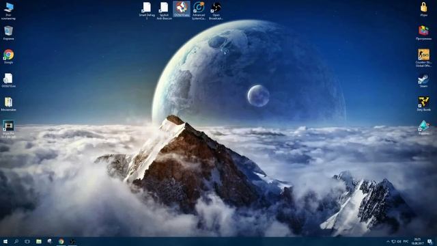
Task: Open the Spybot Anti-Beacon shortcut
Action: (x=164, y=10)
